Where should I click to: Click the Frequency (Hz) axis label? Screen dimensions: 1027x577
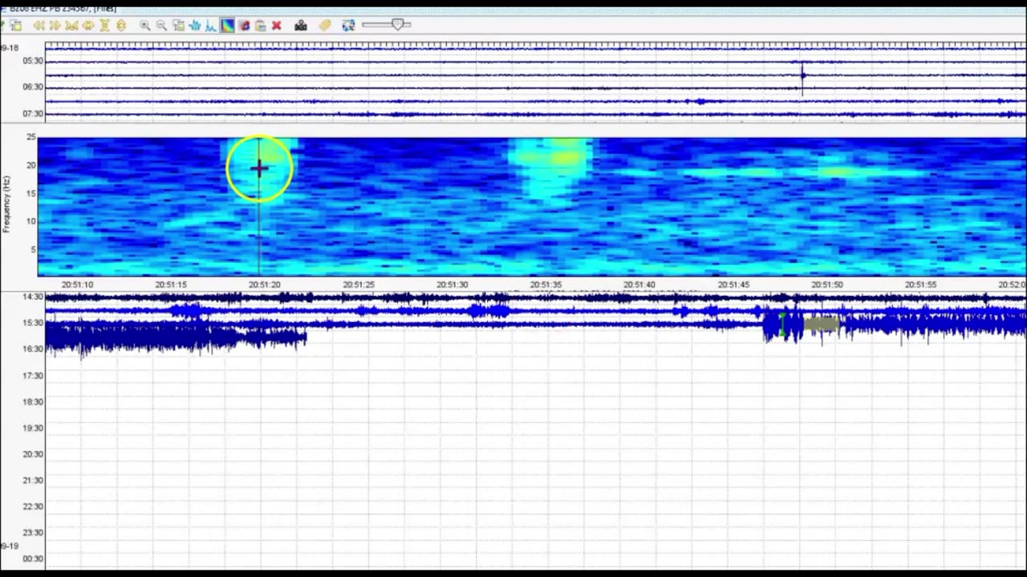pyautogui.click(x=6, y=205)
